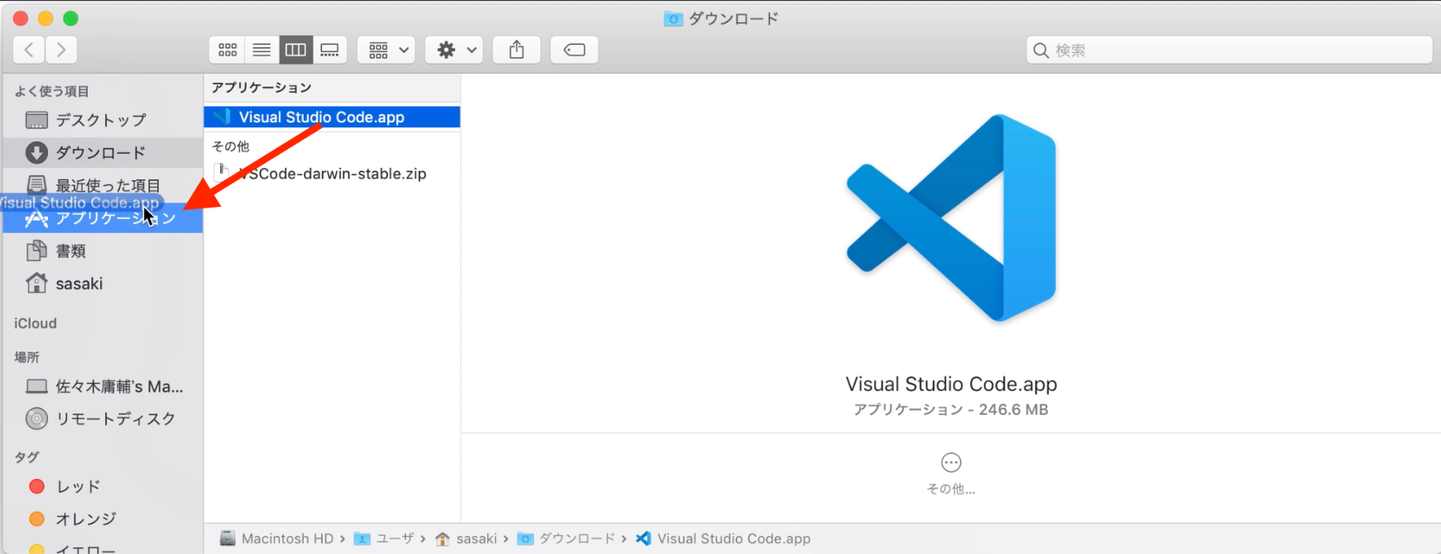1441x554 pixels.
Task: Click the large VS Code preview image
Action: (951, 218)
